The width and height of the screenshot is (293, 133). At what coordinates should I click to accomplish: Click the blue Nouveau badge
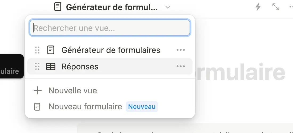pyautogui.click(x=142, y=107)
